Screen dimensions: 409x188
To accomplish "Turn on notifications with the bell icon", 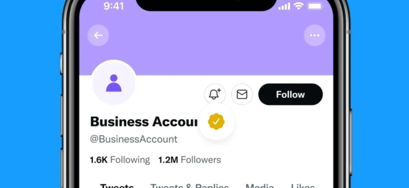I will [x=214, y=94].
